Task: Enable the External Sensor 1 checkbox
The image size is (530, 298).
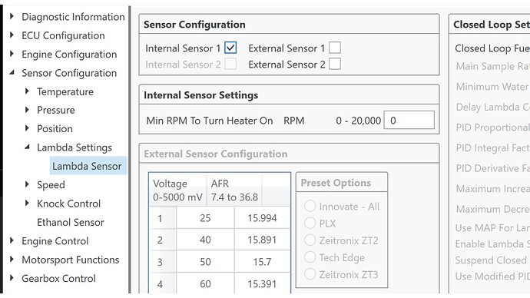Action: (x=335, y=48)
